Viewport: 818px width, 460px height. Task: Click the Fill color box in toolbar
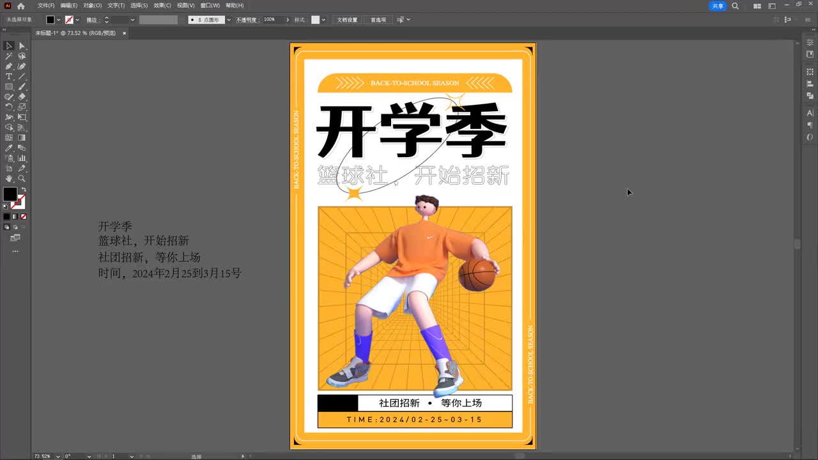click(x=10, y=194)
